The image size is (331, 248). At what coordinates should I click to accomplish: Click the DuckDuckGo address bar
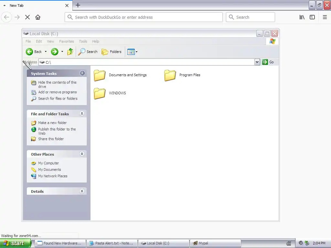[x=144, y=17]
